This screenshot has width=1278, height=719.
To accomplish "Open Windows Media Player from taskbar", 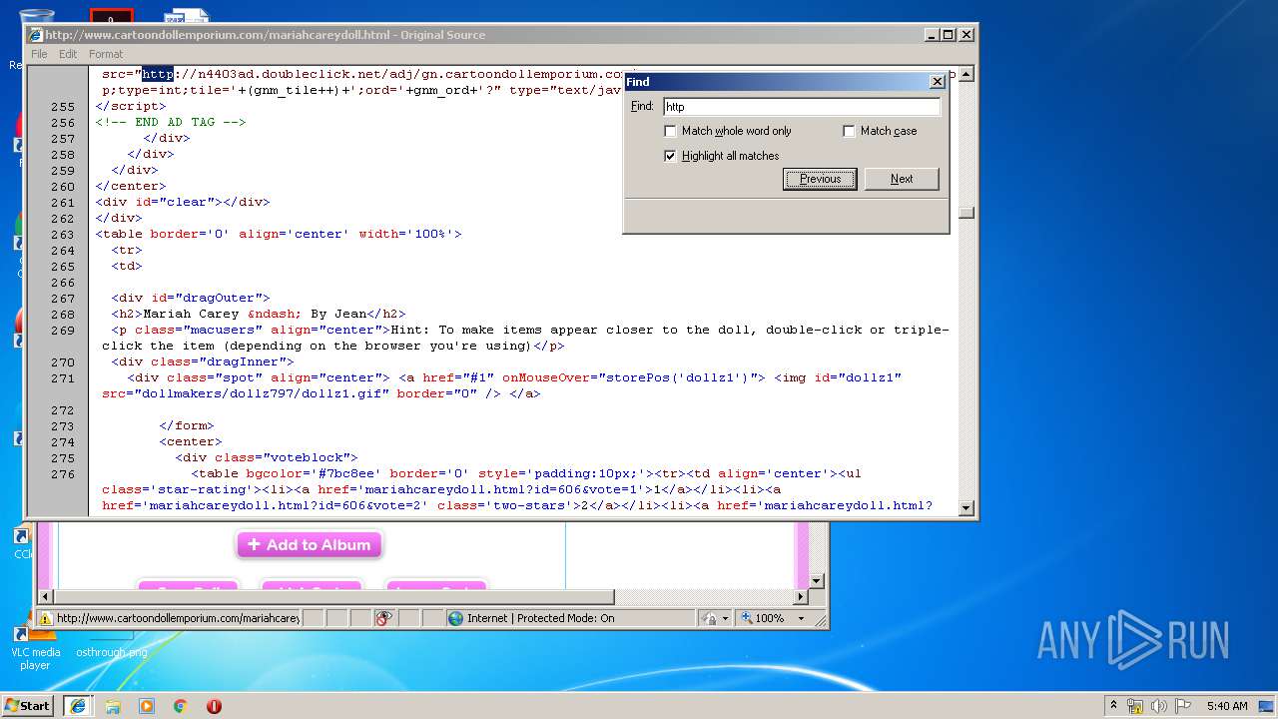I will coord(147,706).
